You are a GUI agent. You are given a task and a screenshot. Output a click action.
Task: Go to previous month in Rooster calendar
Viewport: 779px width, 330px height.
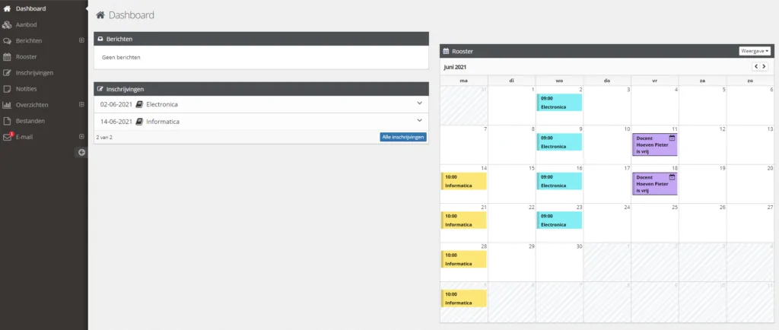[x=756, y=66]
